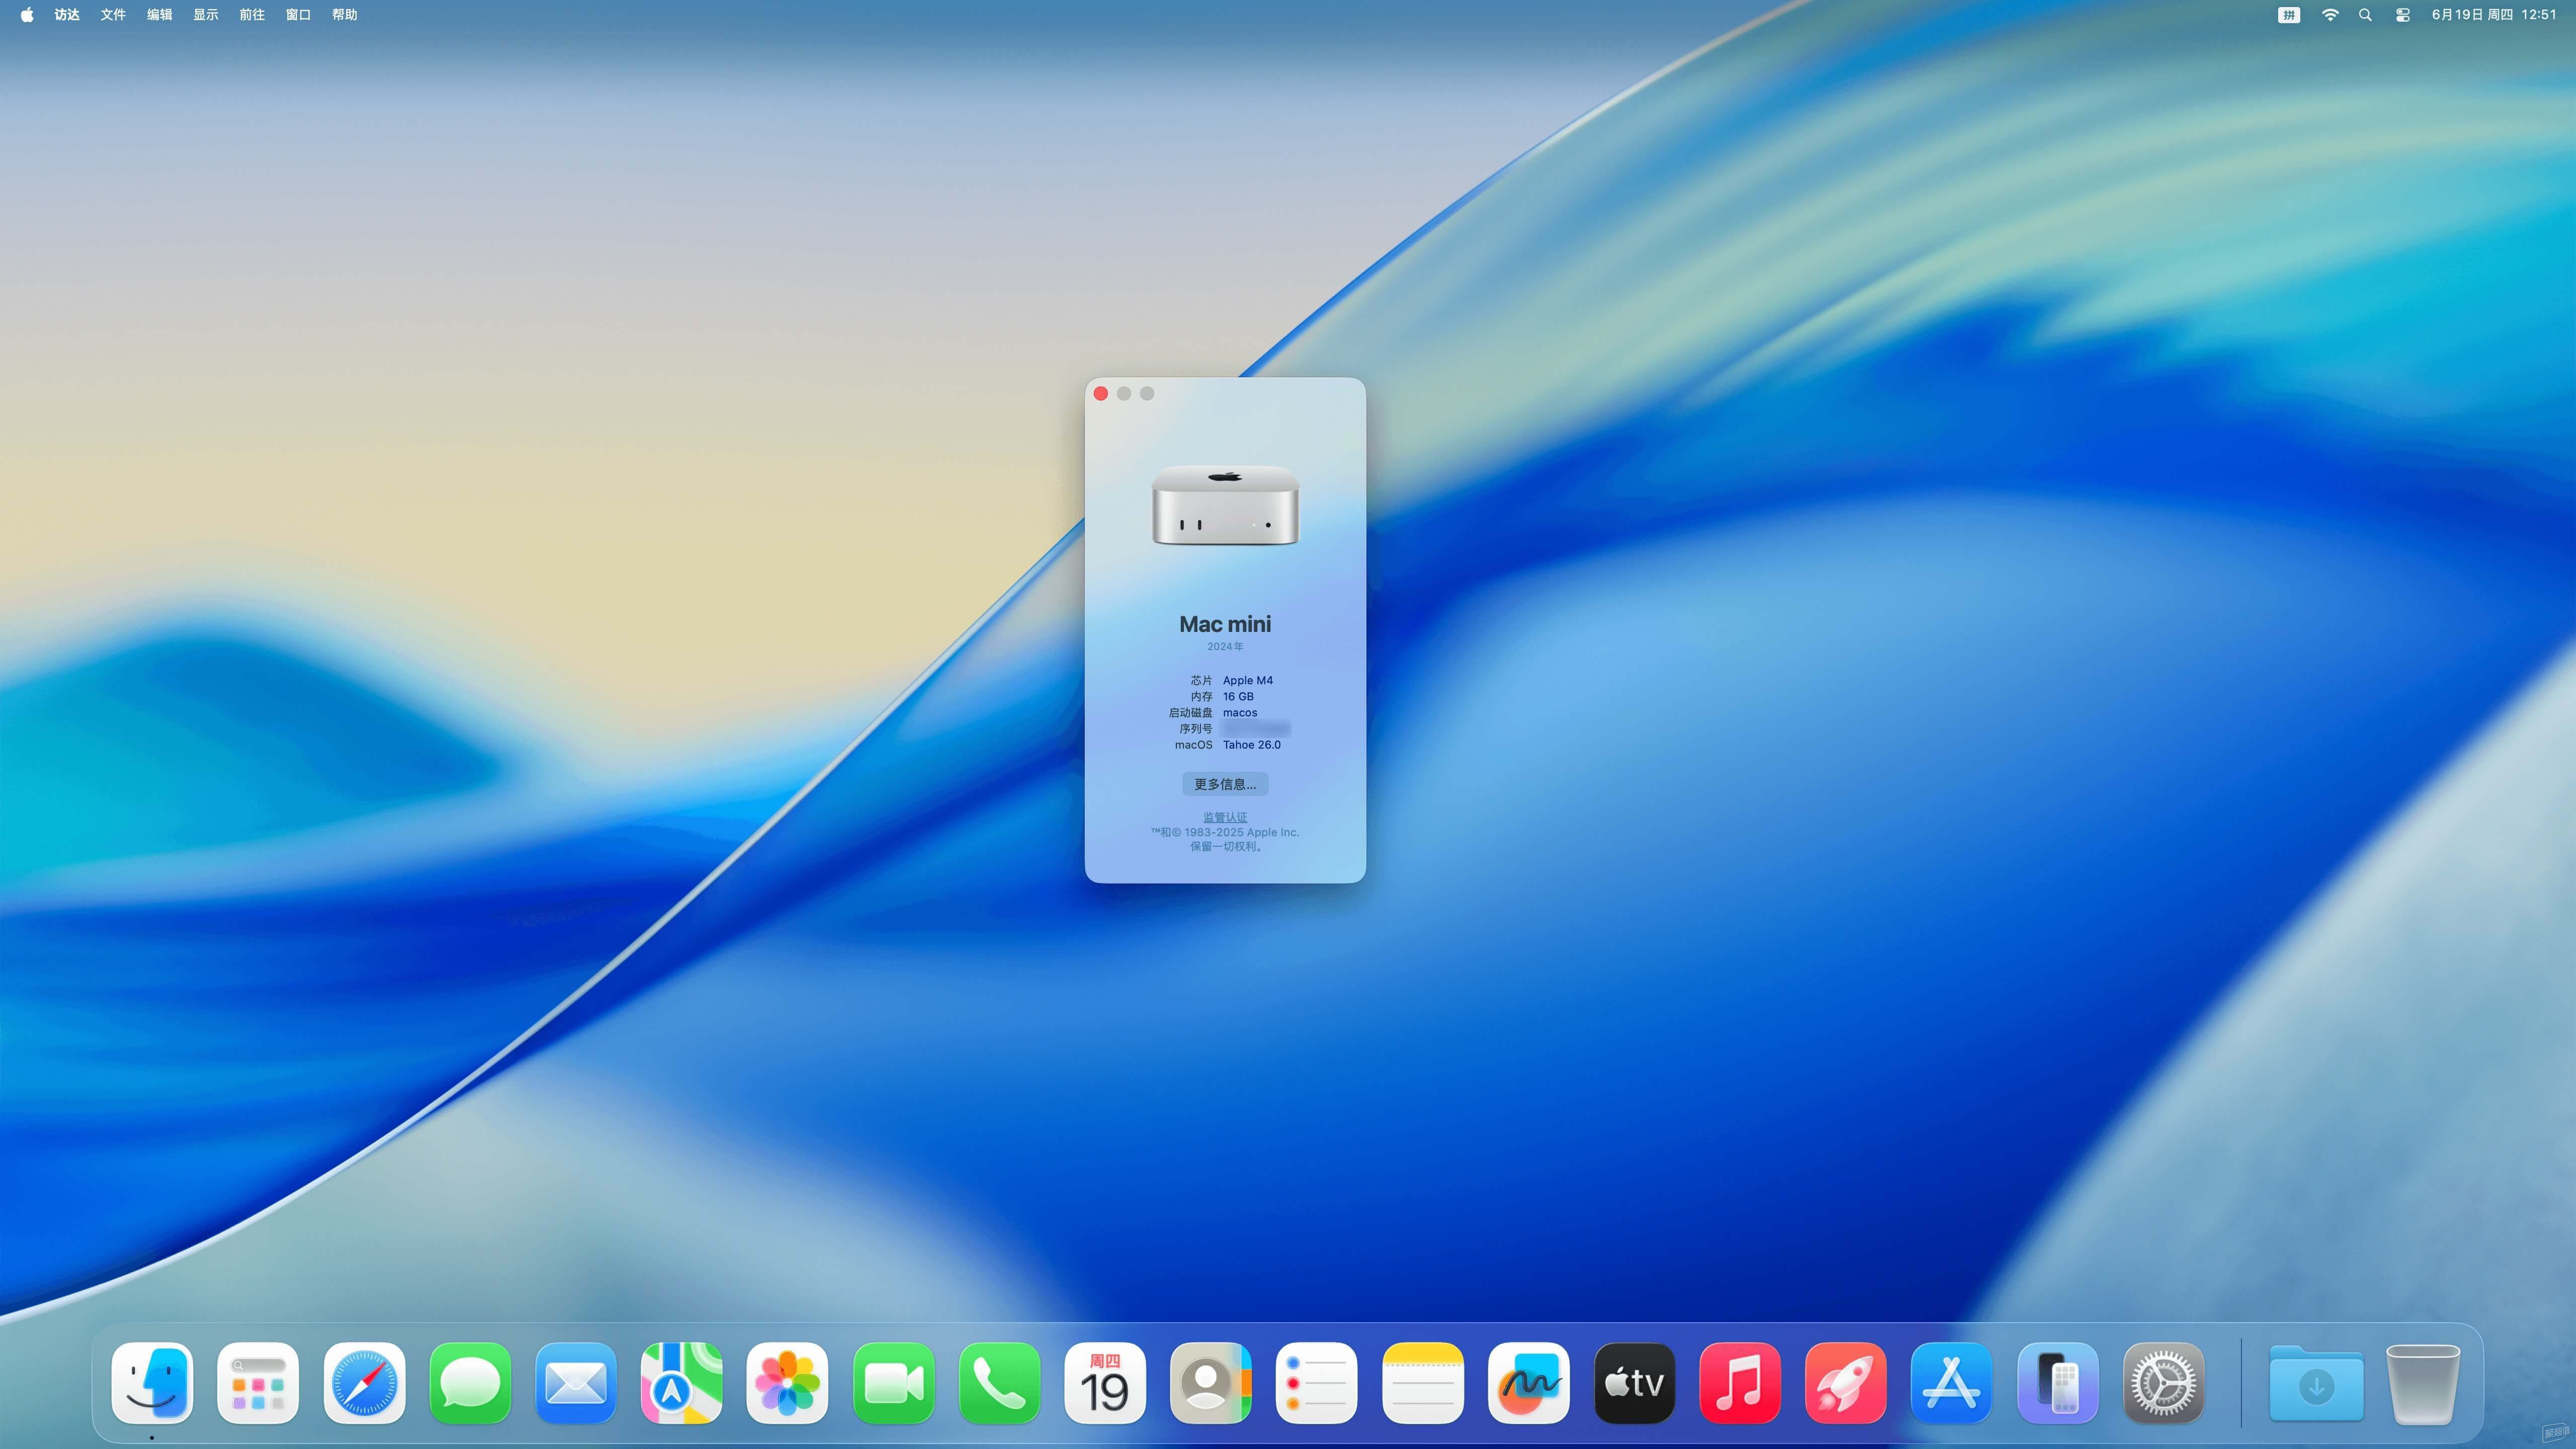Open the Downloads folder in the Dock

pyautogui.click(x=2317, y=1383)
